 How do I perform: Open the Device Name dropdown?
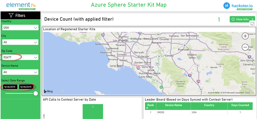(x=20, y=72)
